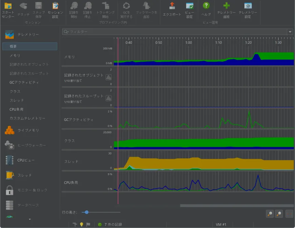
Task: Click the メモリ chart row label
Action: pyautogui.click(x=70, y=57)
